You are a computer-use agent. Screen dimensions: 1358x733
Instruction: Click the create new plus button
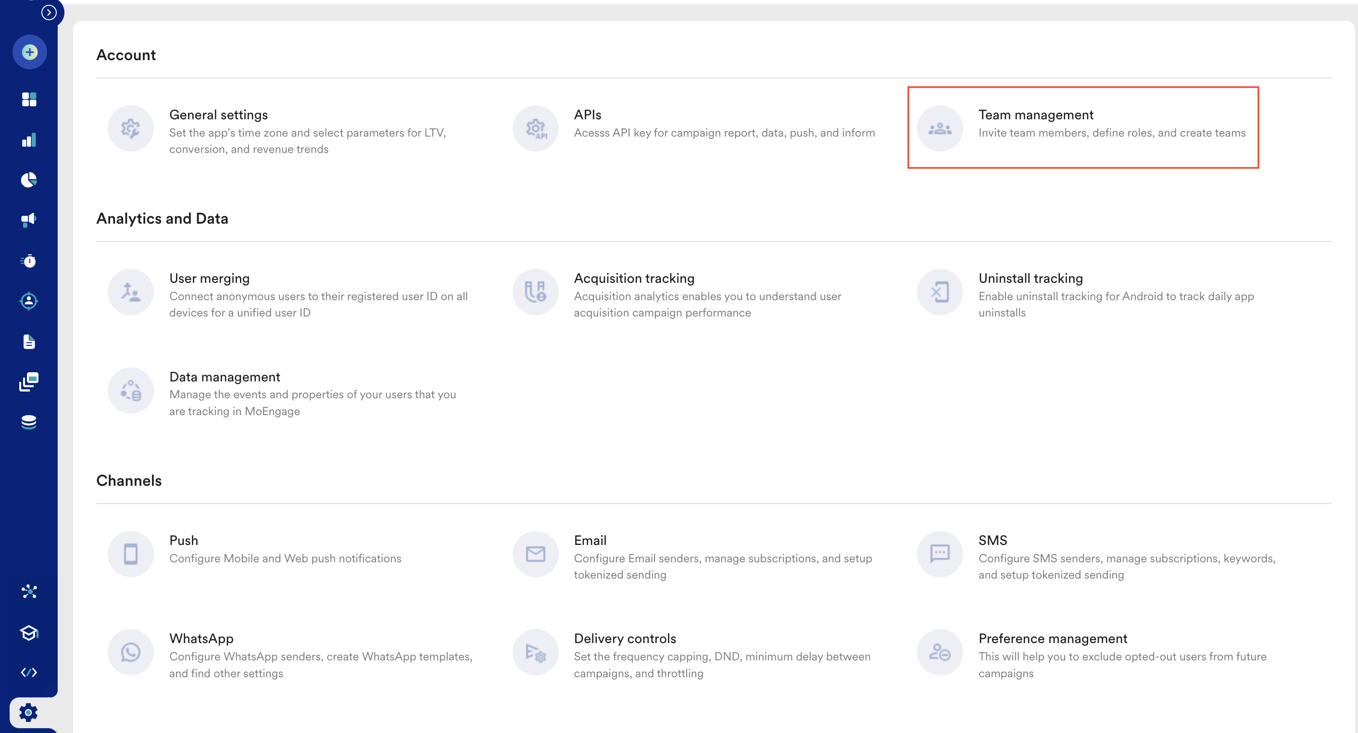pyautogui.click(x=29, y=51)
